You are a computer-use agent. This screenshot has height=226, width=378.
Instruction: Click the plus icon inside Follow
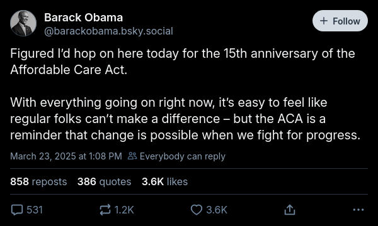coord(324,21)
